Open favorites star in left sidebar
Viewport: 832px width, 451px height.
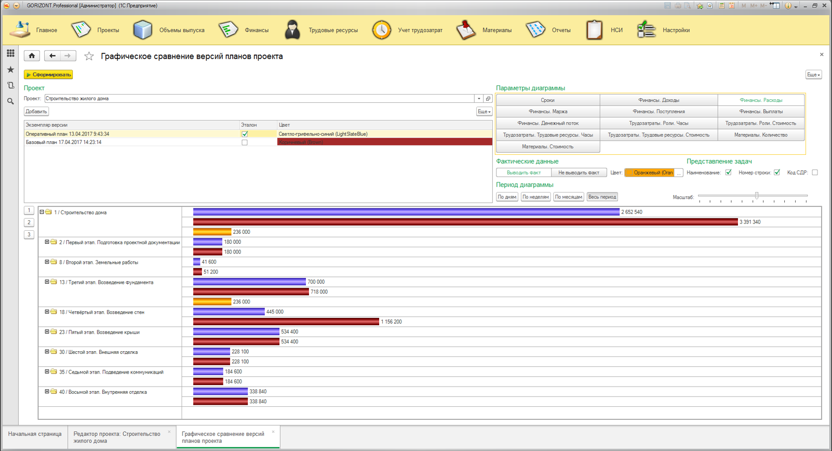point(10,69)
